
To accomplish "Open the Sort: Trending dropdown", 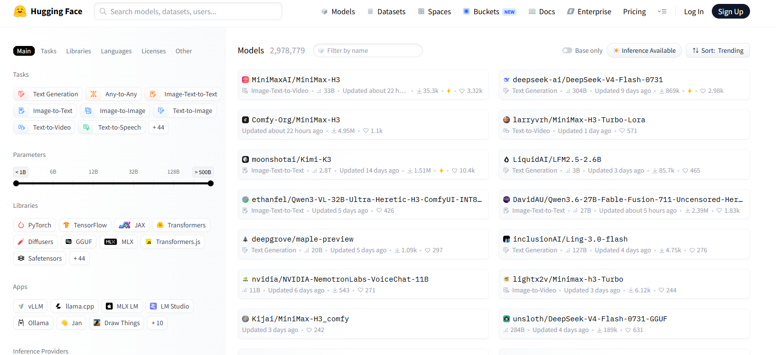I will tap(718, 51).
